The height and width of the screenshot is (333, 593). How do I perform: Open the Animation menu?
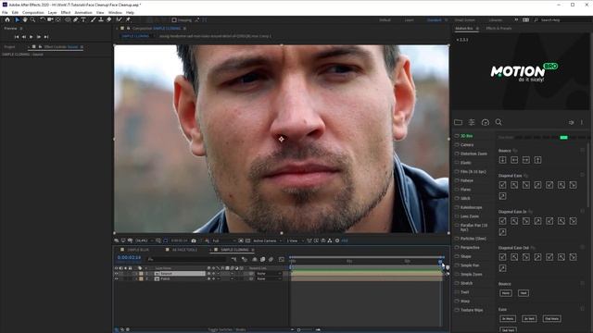coord(83,12)
